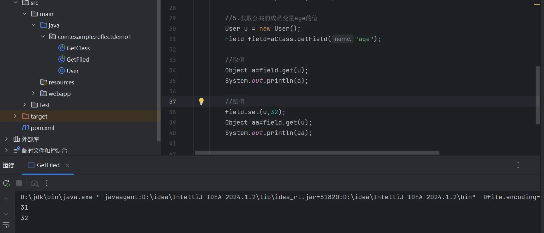
Task: Toggle soft-wrap in console output
Action: click(x=6, y=225)
